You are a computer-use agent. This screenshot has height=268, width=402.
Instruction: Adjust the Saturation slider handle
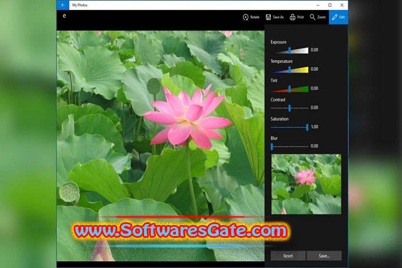tap(307, 127)
